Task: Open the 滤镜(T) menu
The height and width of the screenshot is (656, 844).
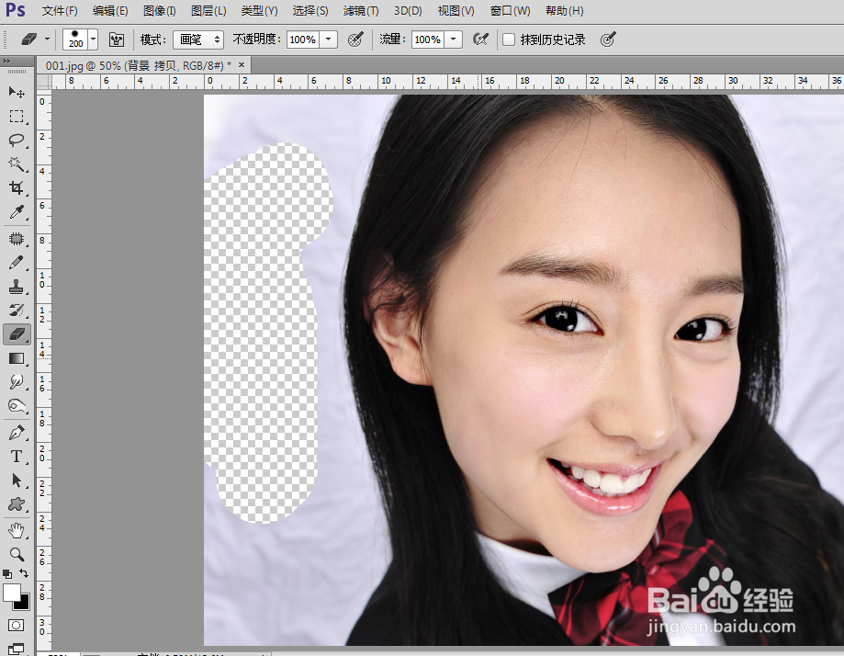Action: 361,11
